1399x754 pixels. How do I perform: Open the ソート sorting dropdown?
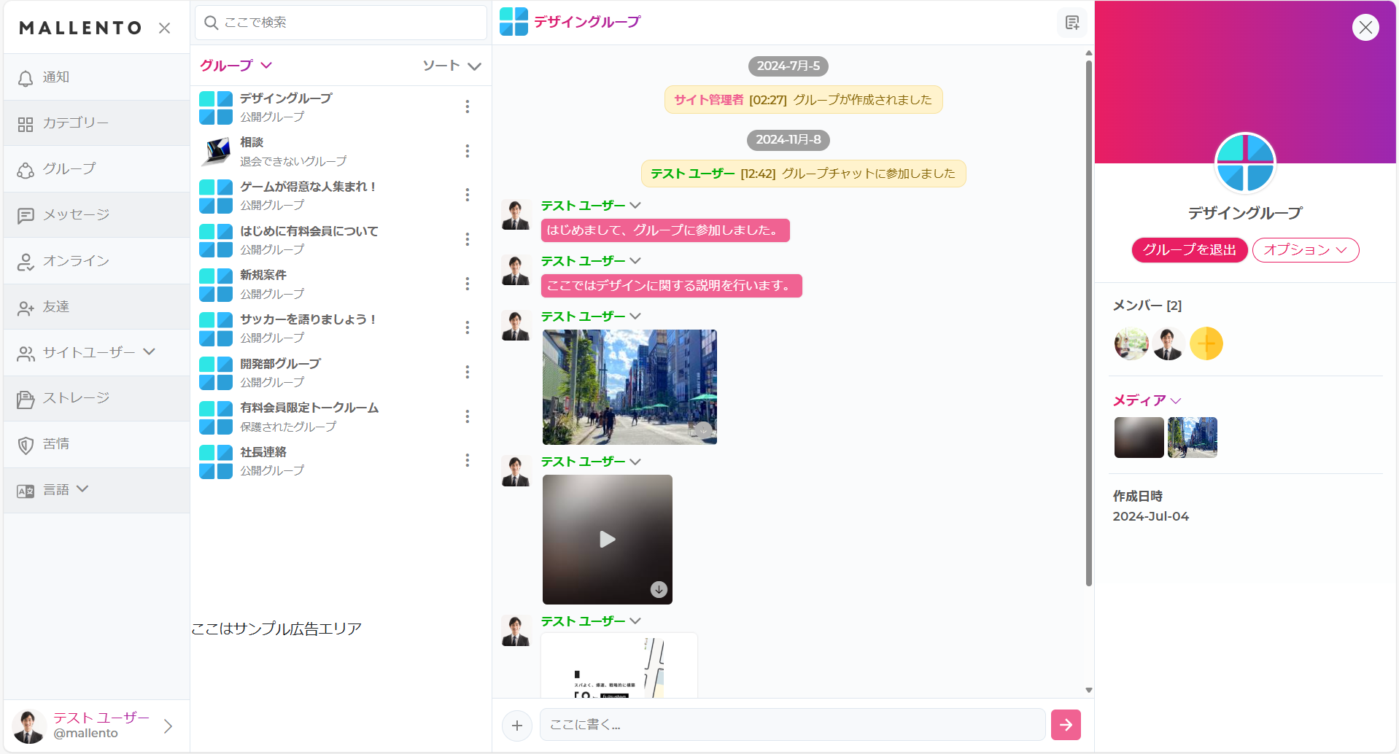452,66
